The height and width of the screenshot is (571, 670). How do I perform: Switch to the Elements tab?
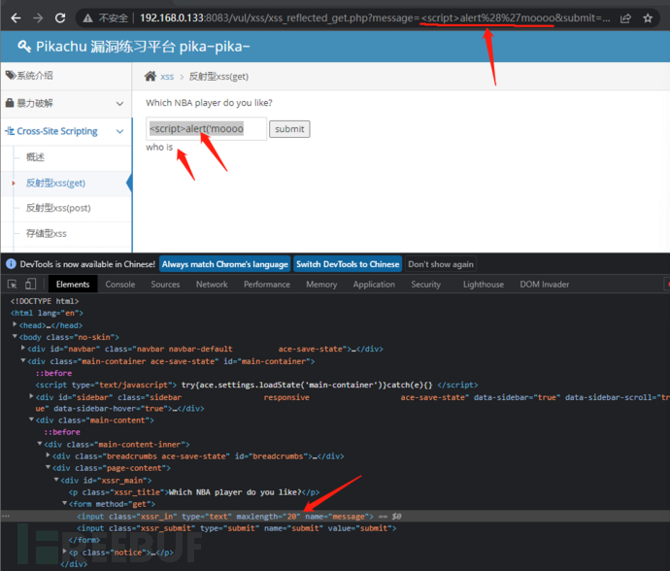[x=73, y=285]
